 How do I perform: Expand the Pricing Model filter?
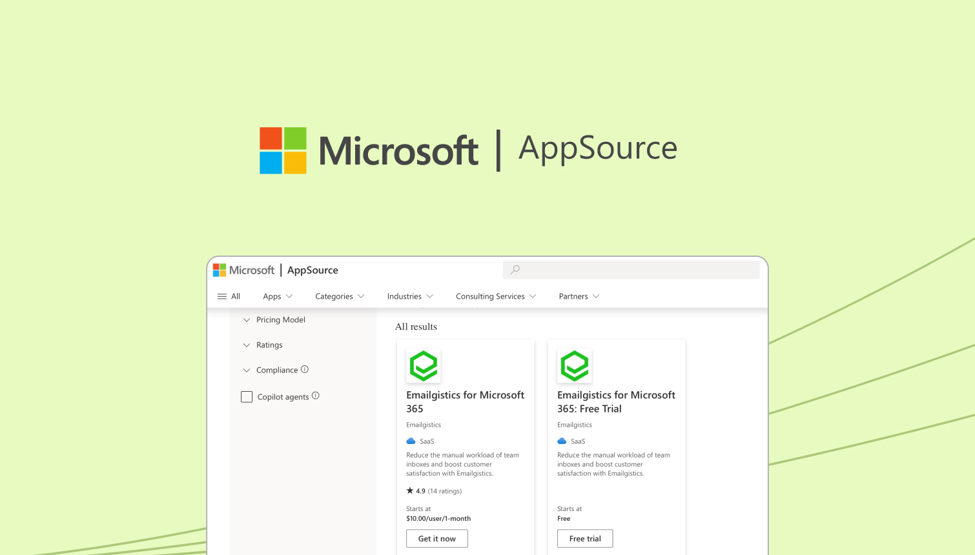coord(274,319)
